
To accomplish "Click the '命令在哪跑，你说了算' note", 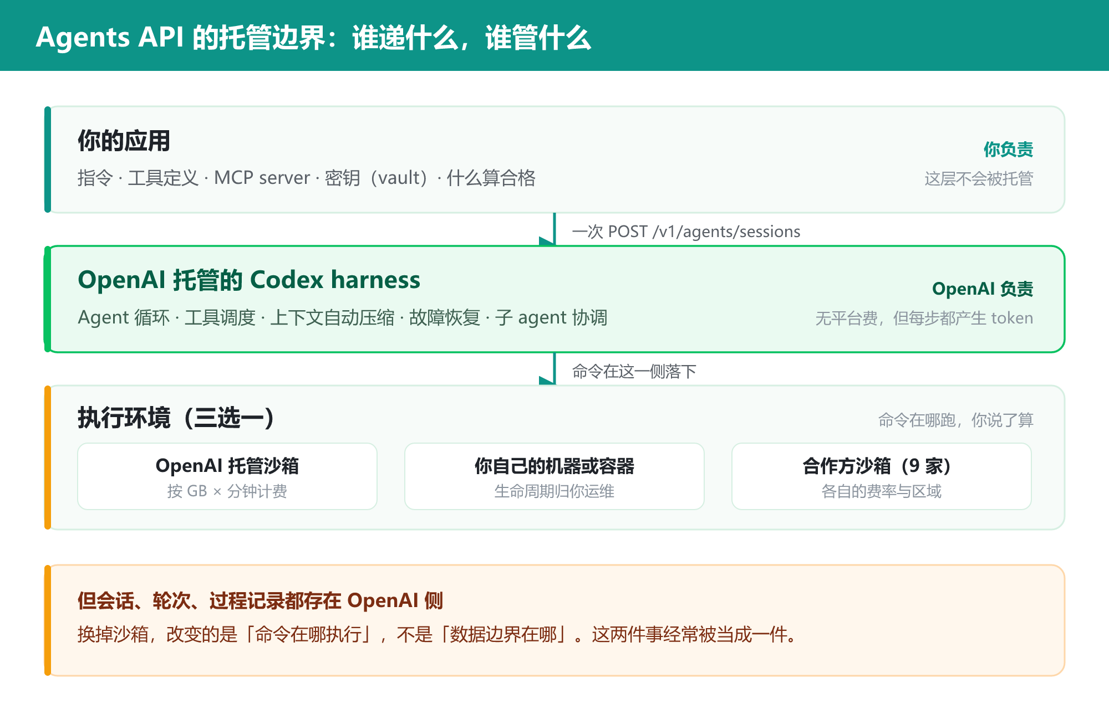I will pyautogui.click(x=956, y=420).
